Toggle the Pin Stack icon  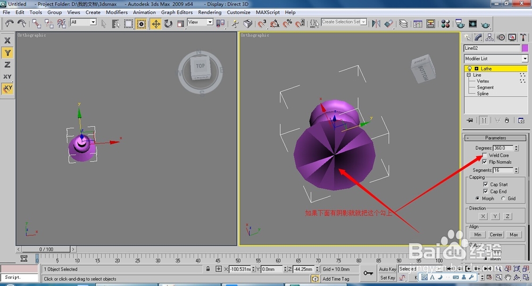pos(470,120)
